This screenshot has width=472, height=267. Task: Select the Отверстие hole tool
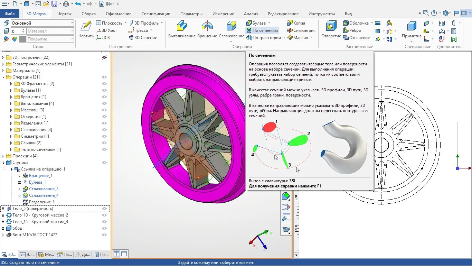(x=331, y=29)
